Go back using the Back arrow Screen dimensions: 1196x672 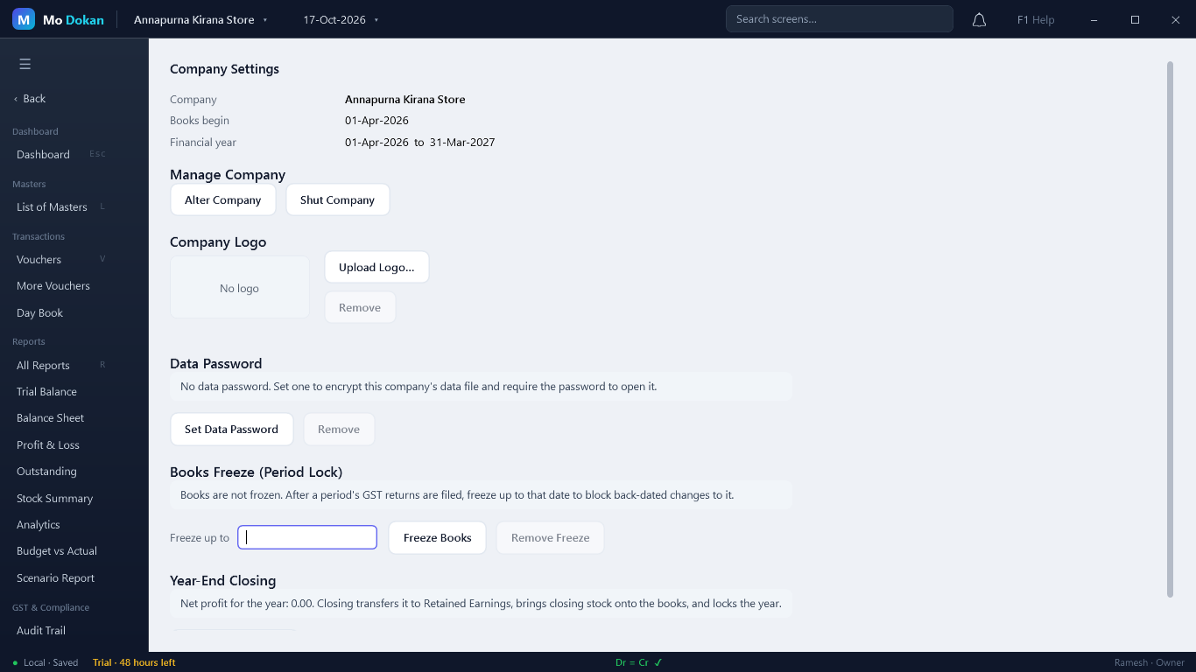[x=30, y=99]
